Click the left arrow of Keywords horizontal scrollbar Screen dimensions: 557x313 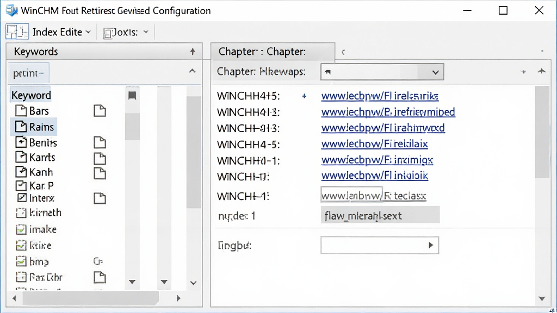point(14,298)
